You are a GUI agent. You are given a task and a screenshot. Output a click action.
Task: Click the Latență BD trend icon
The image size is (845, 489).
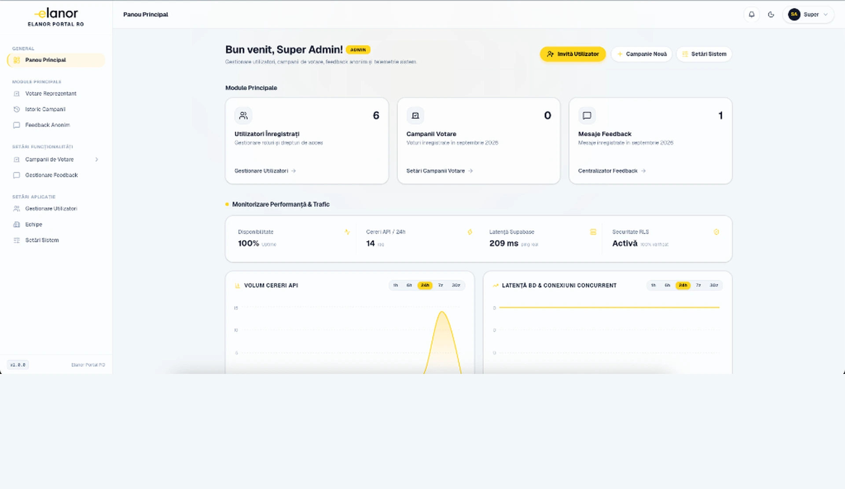pos(496,286)
